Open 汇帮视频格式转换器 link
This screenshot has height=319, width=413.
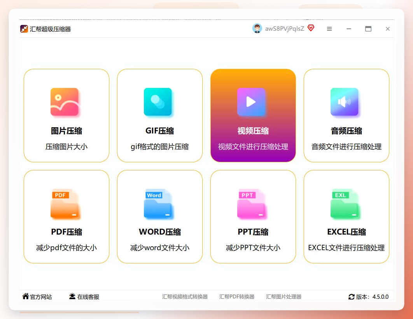(x=185, y=296)
